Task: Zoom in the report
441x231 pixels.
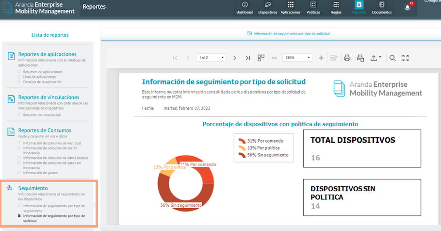Action: click(321, 58)
